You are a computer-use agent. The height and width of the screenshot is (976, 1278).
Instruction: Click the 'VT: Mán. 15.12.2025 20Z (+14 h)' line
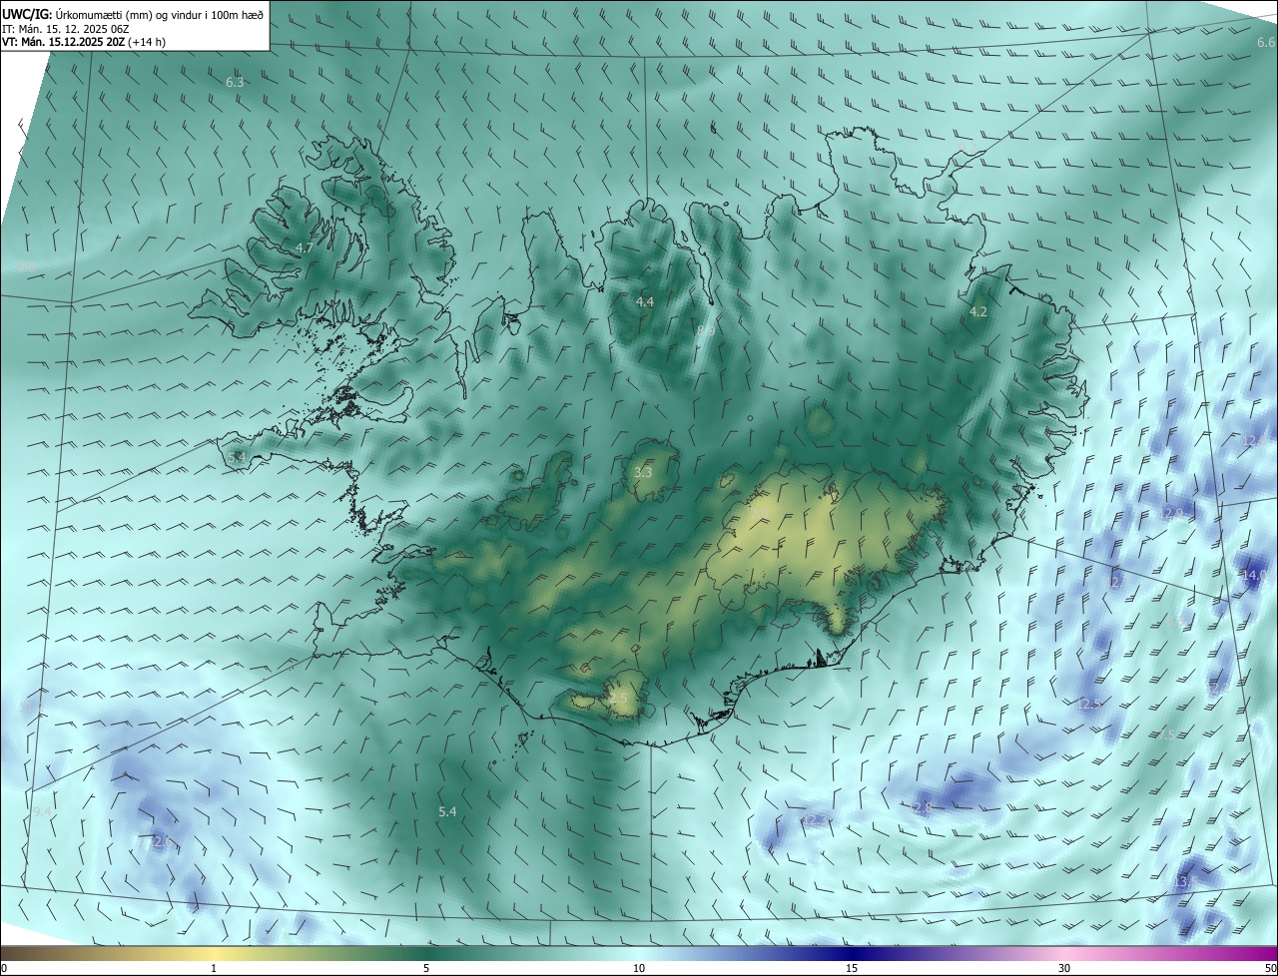84,43
